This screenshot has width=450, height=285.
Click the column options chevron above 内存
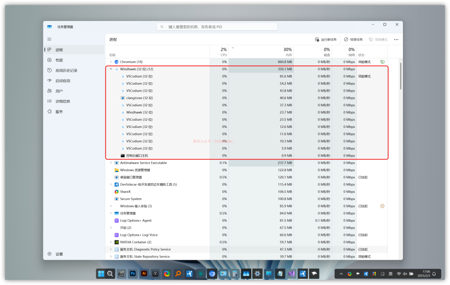tap(233, 47)
